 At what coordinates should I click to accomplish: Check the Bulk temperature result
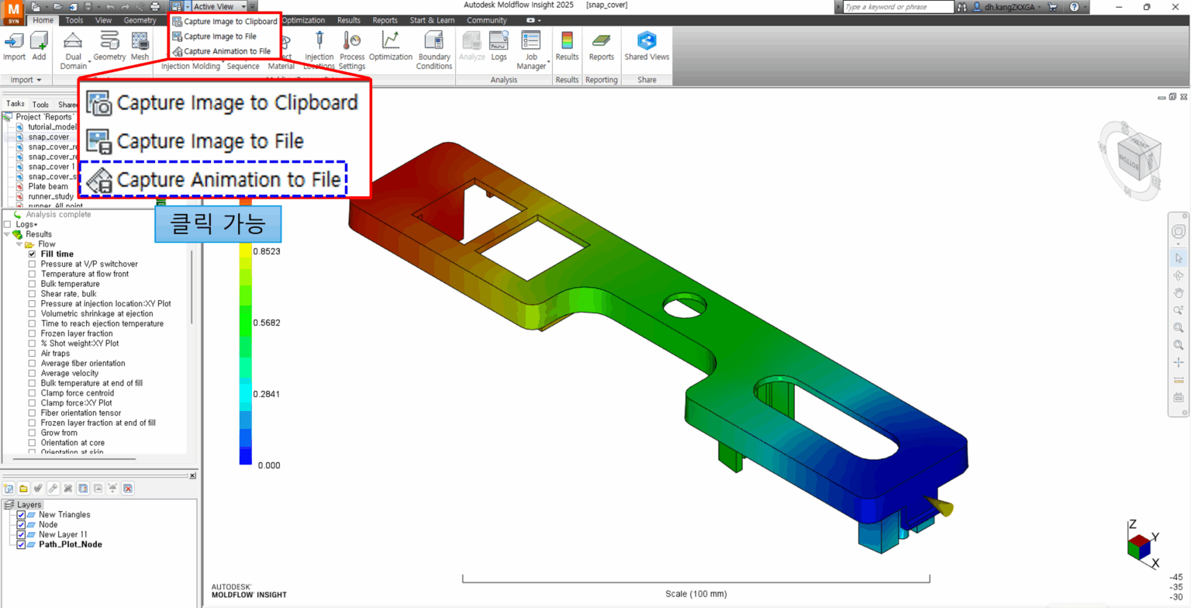tap(33, 284)
